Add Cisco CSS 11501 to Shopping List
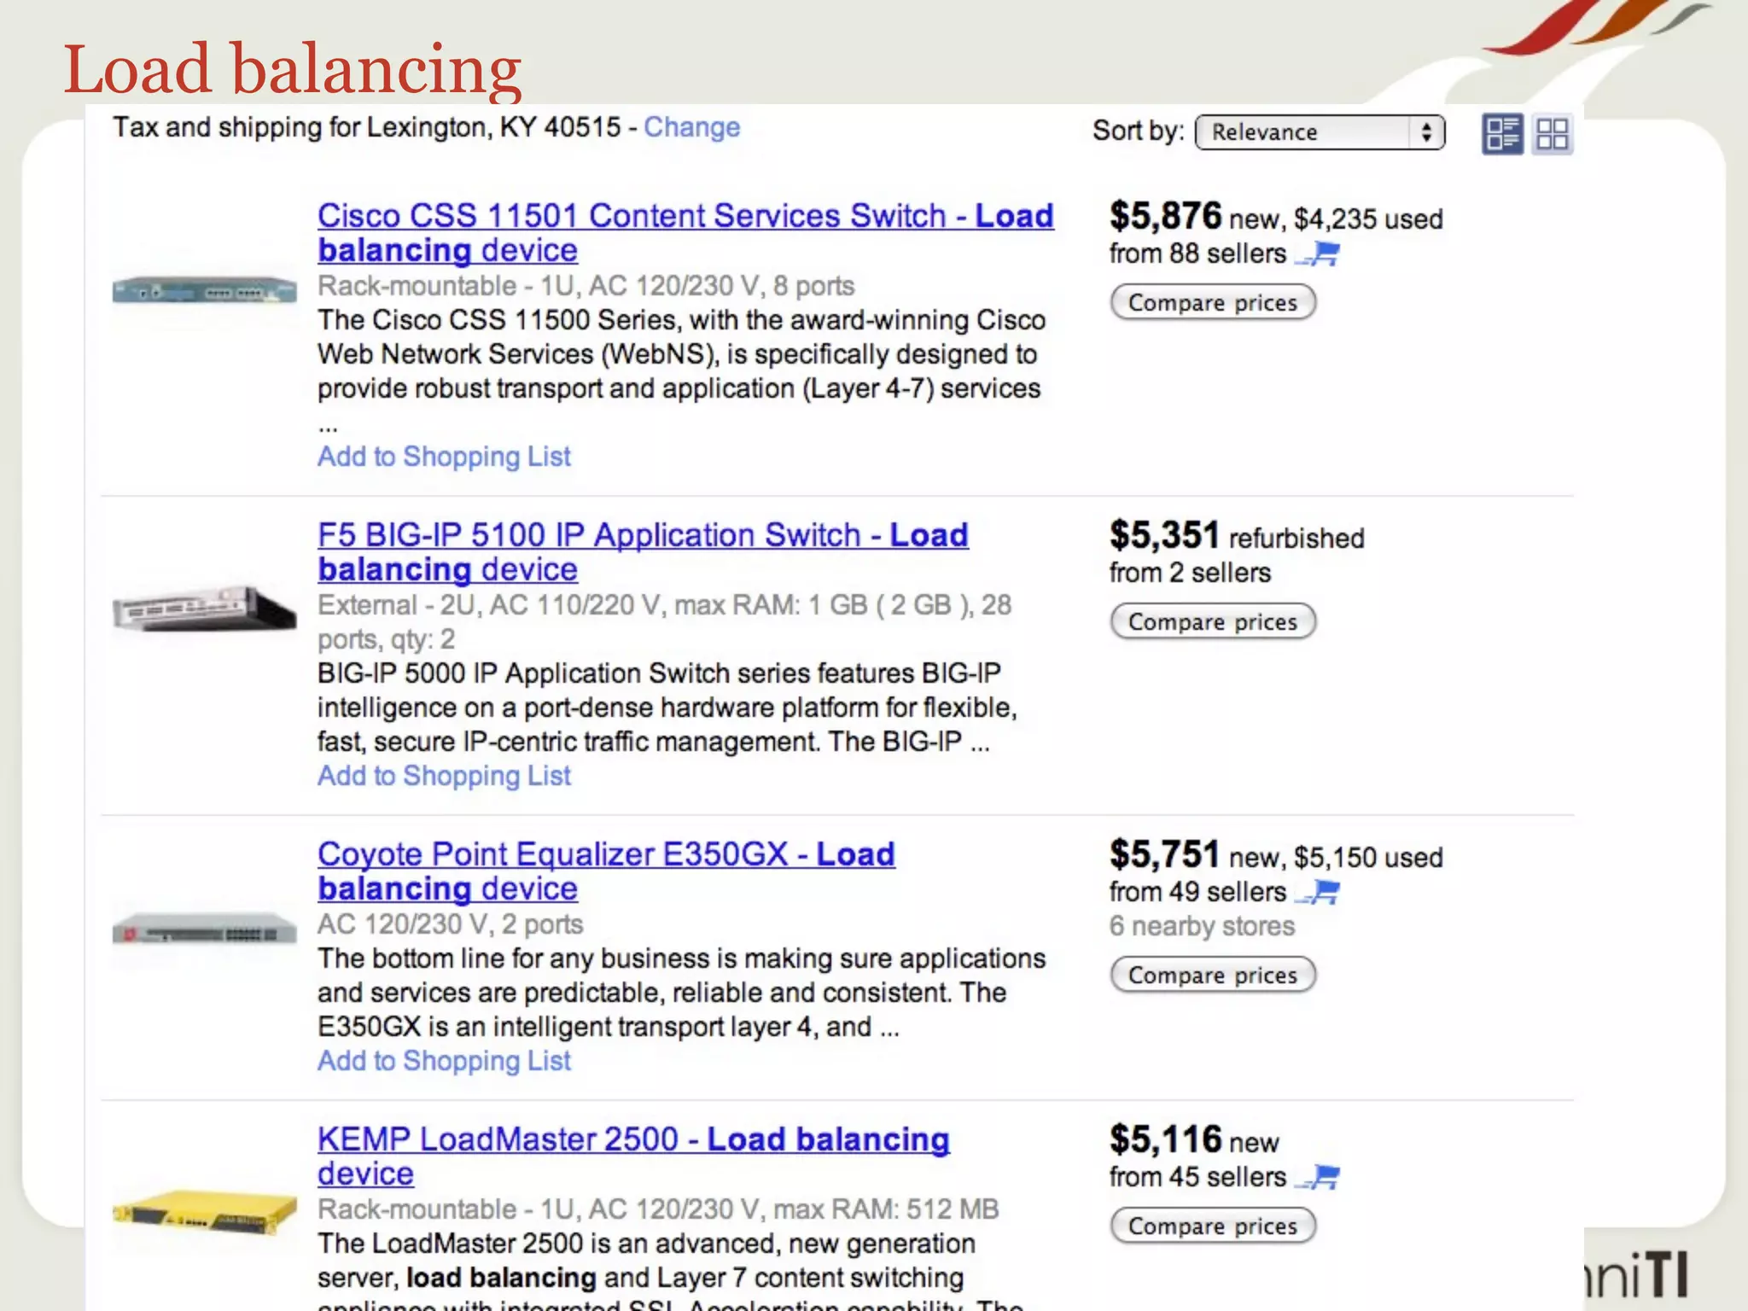This screenshot has height=1311, width=1748. tap(444, 457)
